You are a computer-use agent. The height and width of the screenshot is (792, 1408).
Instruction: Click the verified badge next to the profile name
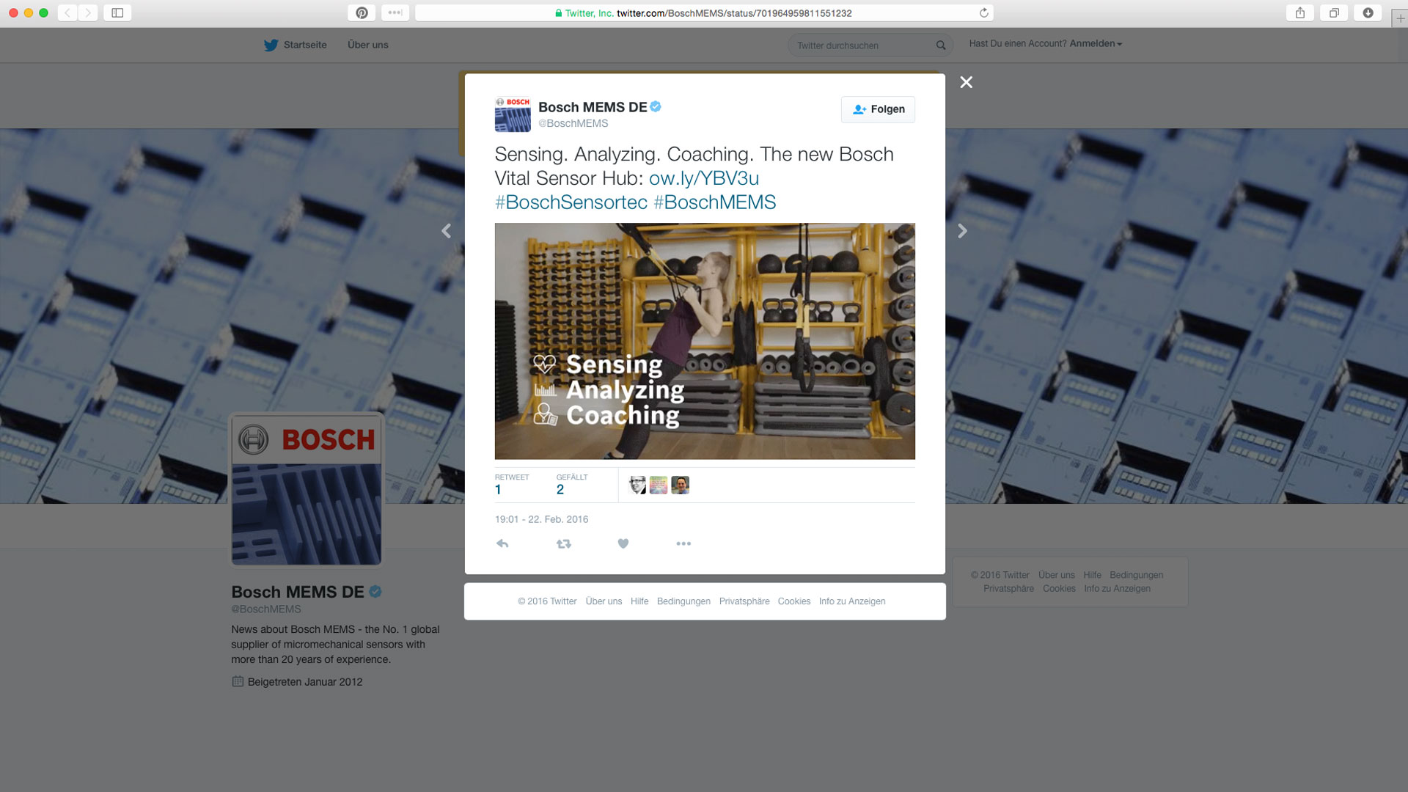(375, 592)
